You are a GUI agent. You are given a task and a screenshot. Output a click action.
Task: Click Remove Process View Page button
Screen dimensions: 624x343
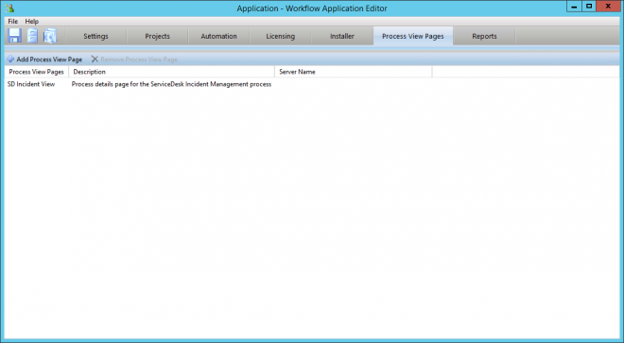point(134,60)
